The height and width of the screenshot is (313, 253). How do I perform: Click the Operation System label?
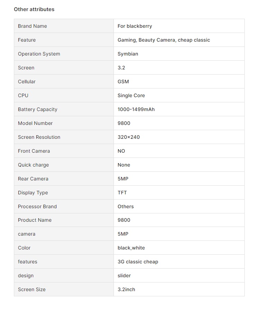click(x=39, y=54)
